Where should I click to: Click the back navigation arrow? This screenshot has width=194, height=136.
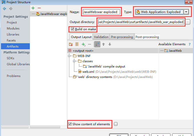pyautogui.click(x=4, y=9)
